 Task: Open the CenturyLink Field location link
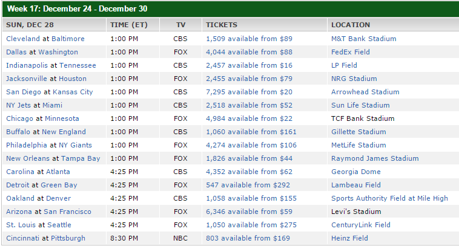[361, 225]
